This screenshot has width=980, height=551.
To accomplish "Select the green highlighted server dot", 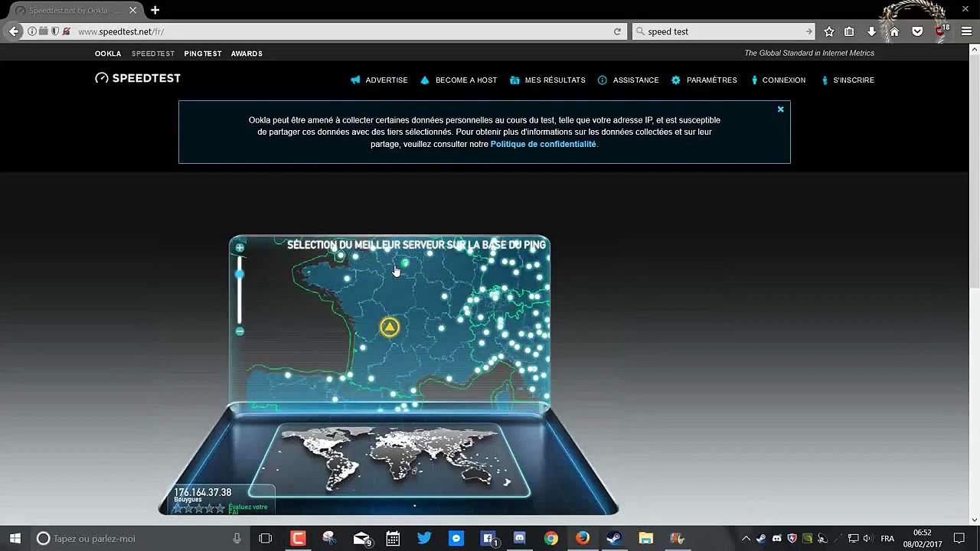I will (x=405, y=263).
